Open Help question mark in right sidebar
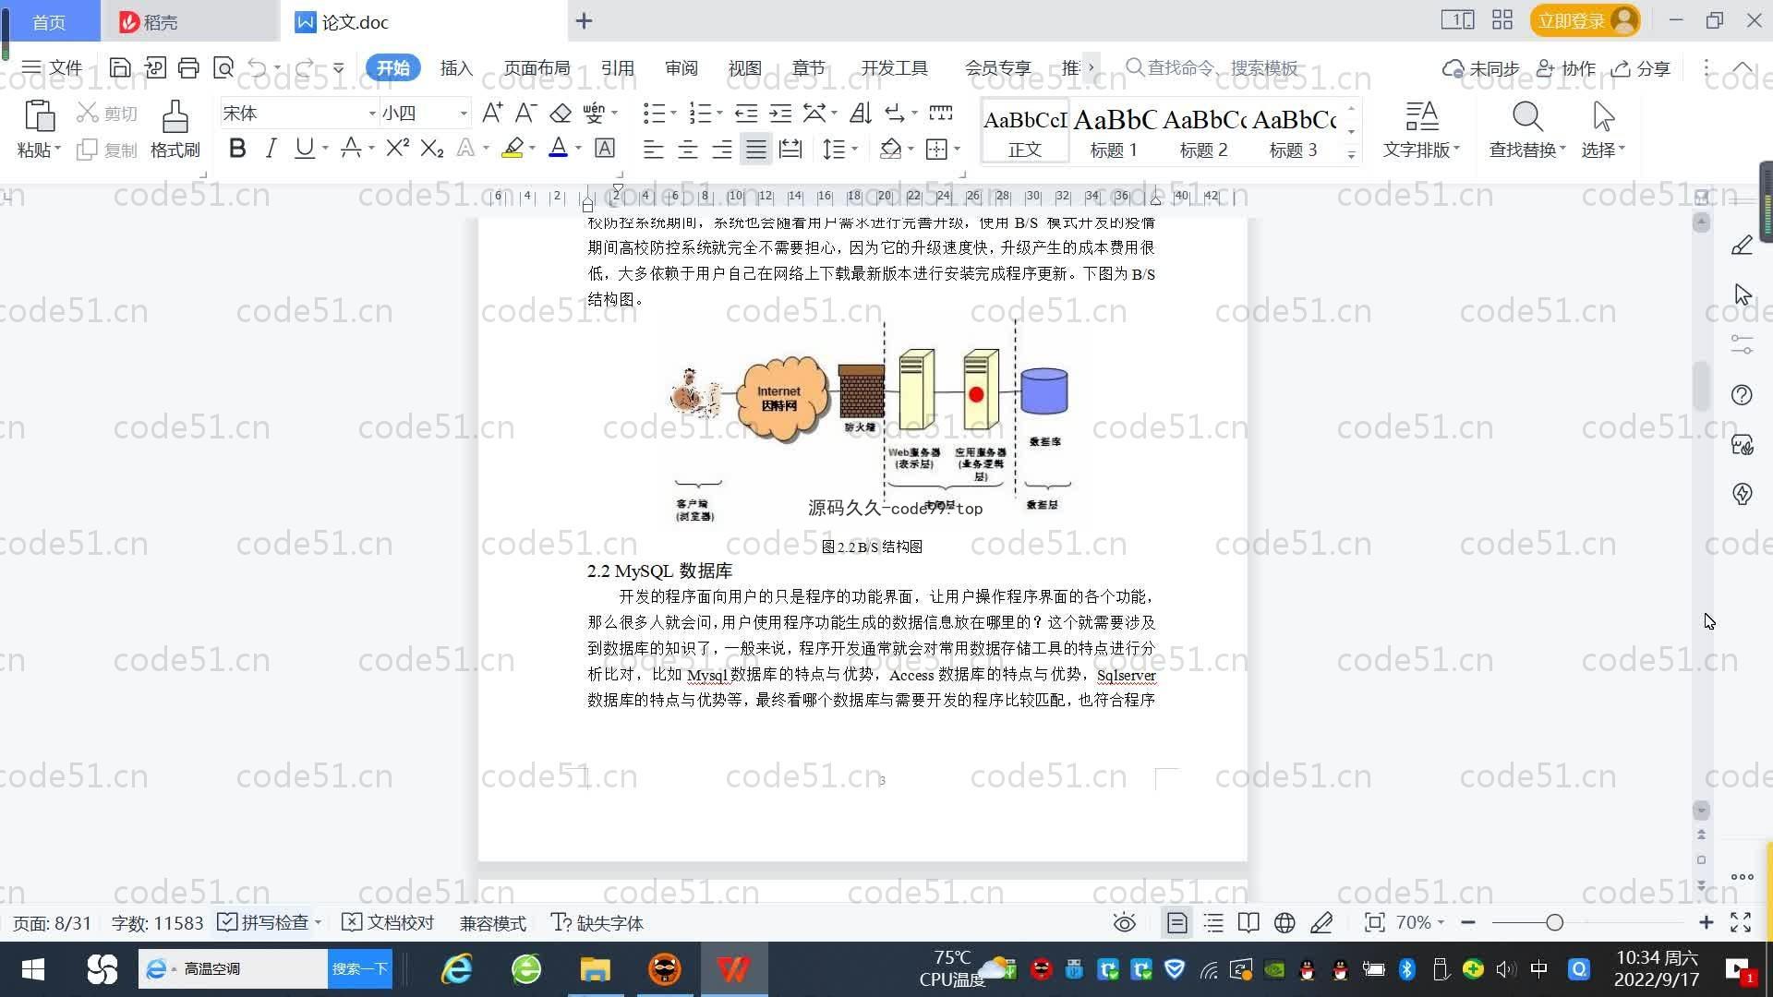The image size is (1773, 997). 1742,395
